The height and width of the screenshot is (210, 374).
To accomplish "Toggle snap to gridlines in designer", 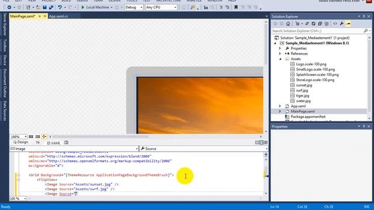I will point(37,136).
